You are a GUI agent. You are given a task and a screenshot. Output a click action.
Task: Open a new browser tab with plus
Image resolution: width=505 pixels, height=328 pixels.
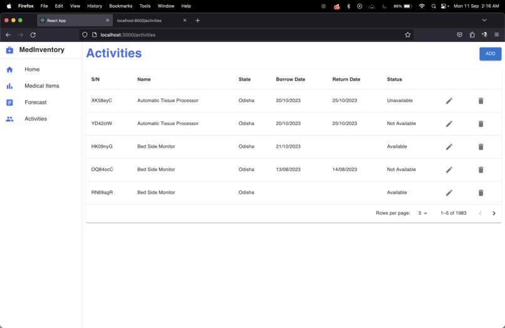pyautogui.click(x=198, y=20)
